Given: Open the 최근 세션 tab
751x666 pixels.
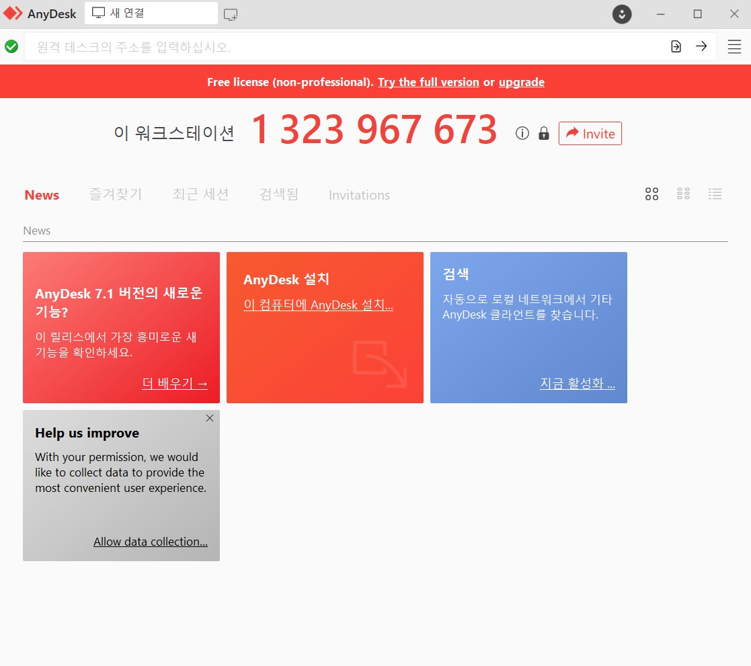Looking at the screenshot, I should pos(200,194).
